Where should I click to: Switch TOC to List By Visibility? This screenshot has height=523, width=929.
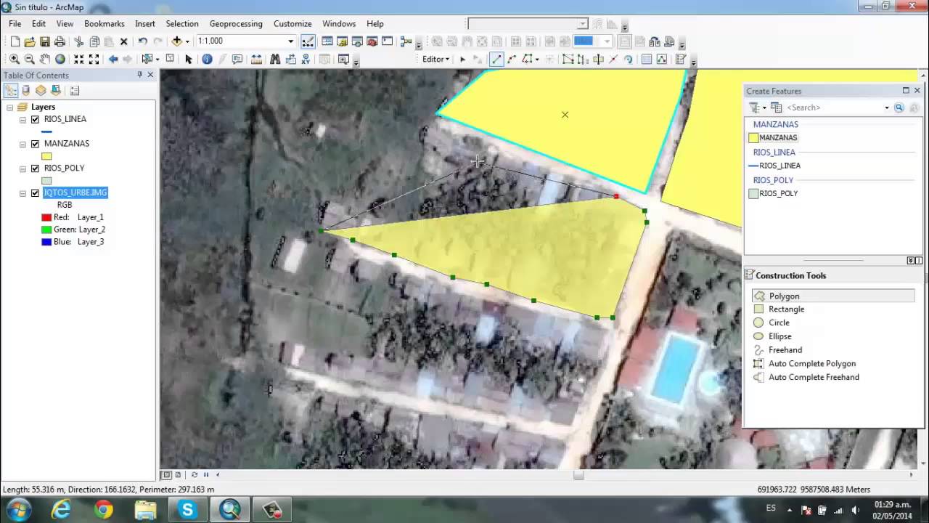[x=41, y=91]
